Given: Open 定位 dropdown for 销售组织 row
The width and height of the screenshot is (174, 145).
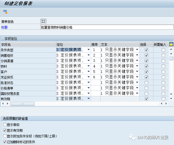Looking at the screenshot, I should (88, 55).
